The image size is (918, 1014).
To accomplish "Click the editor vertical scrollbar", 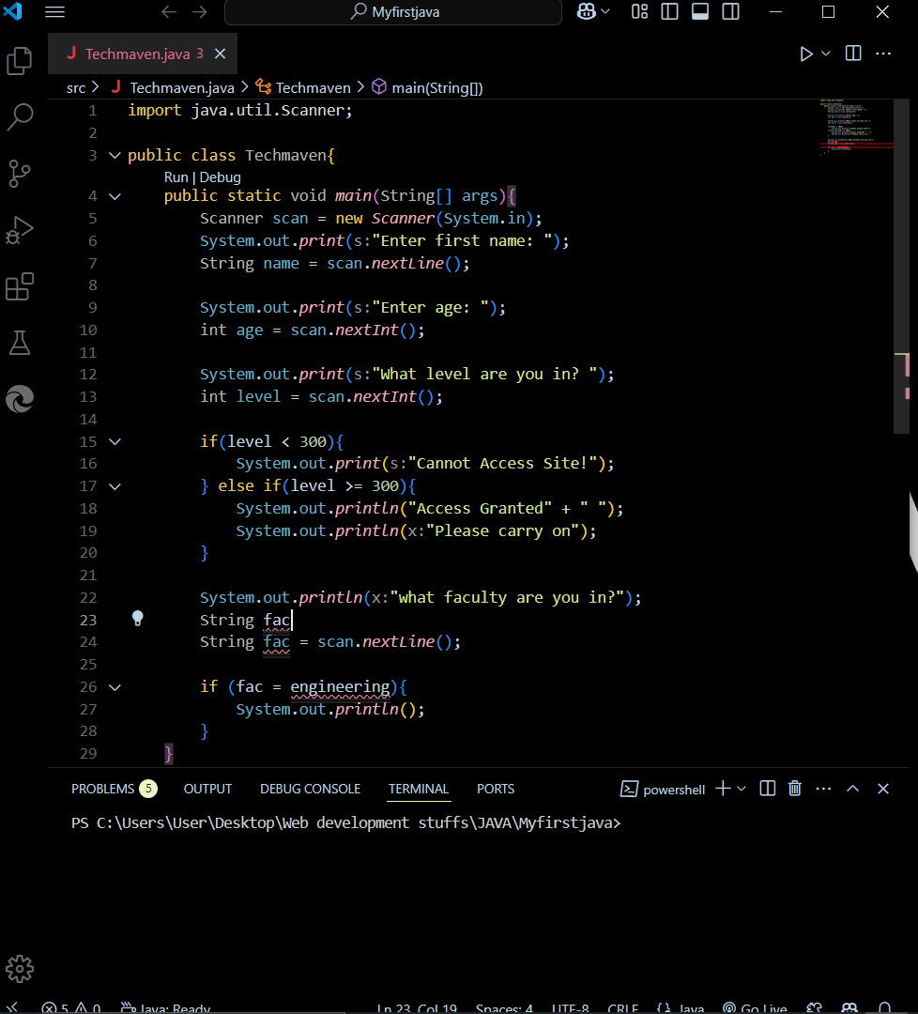I will [902, 265].
